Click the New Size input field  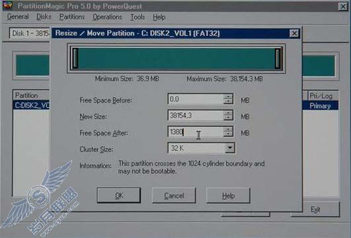[x=196, y=115]
